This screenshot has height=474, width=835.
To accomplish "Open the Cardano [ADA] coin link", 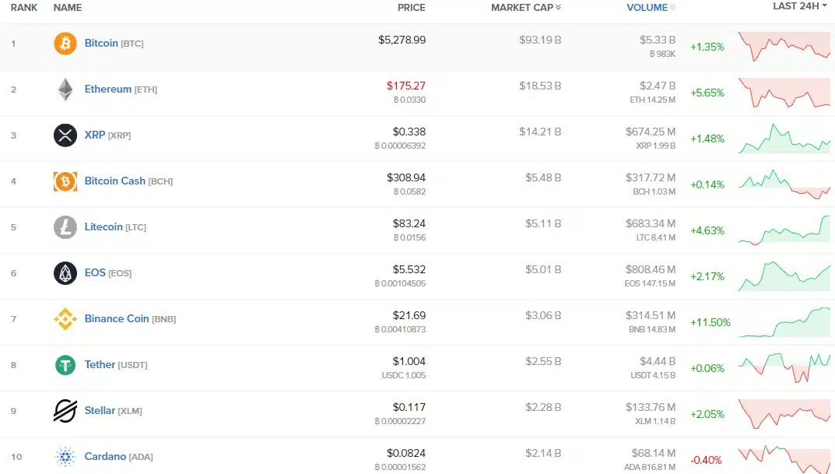I will 118,456.
